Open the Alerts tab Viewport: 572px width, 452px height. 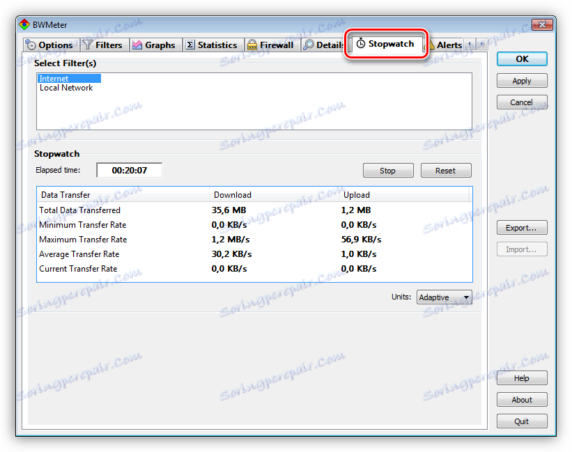445,45
